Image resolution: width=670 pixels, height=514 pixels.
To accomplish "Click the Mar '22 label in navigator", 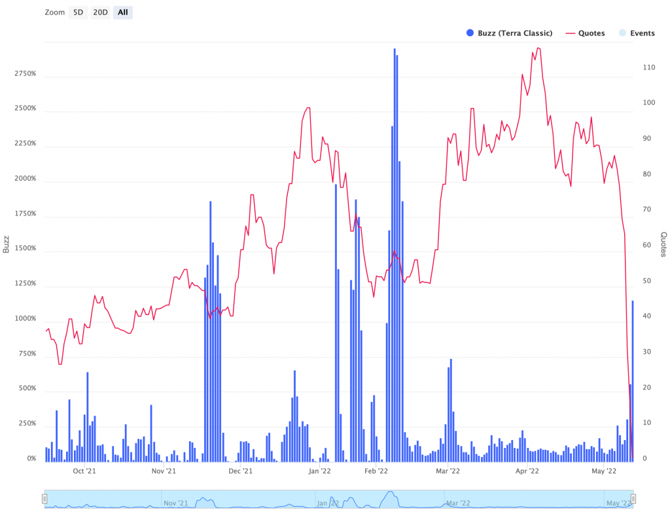I will 457,503.
